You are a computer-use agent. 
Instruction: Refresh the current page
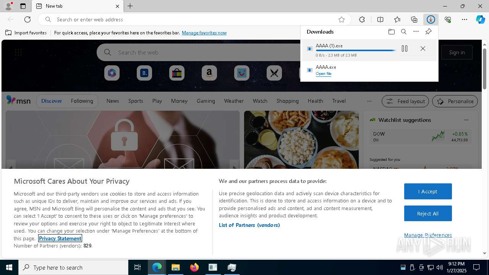(x=28, y=19)
